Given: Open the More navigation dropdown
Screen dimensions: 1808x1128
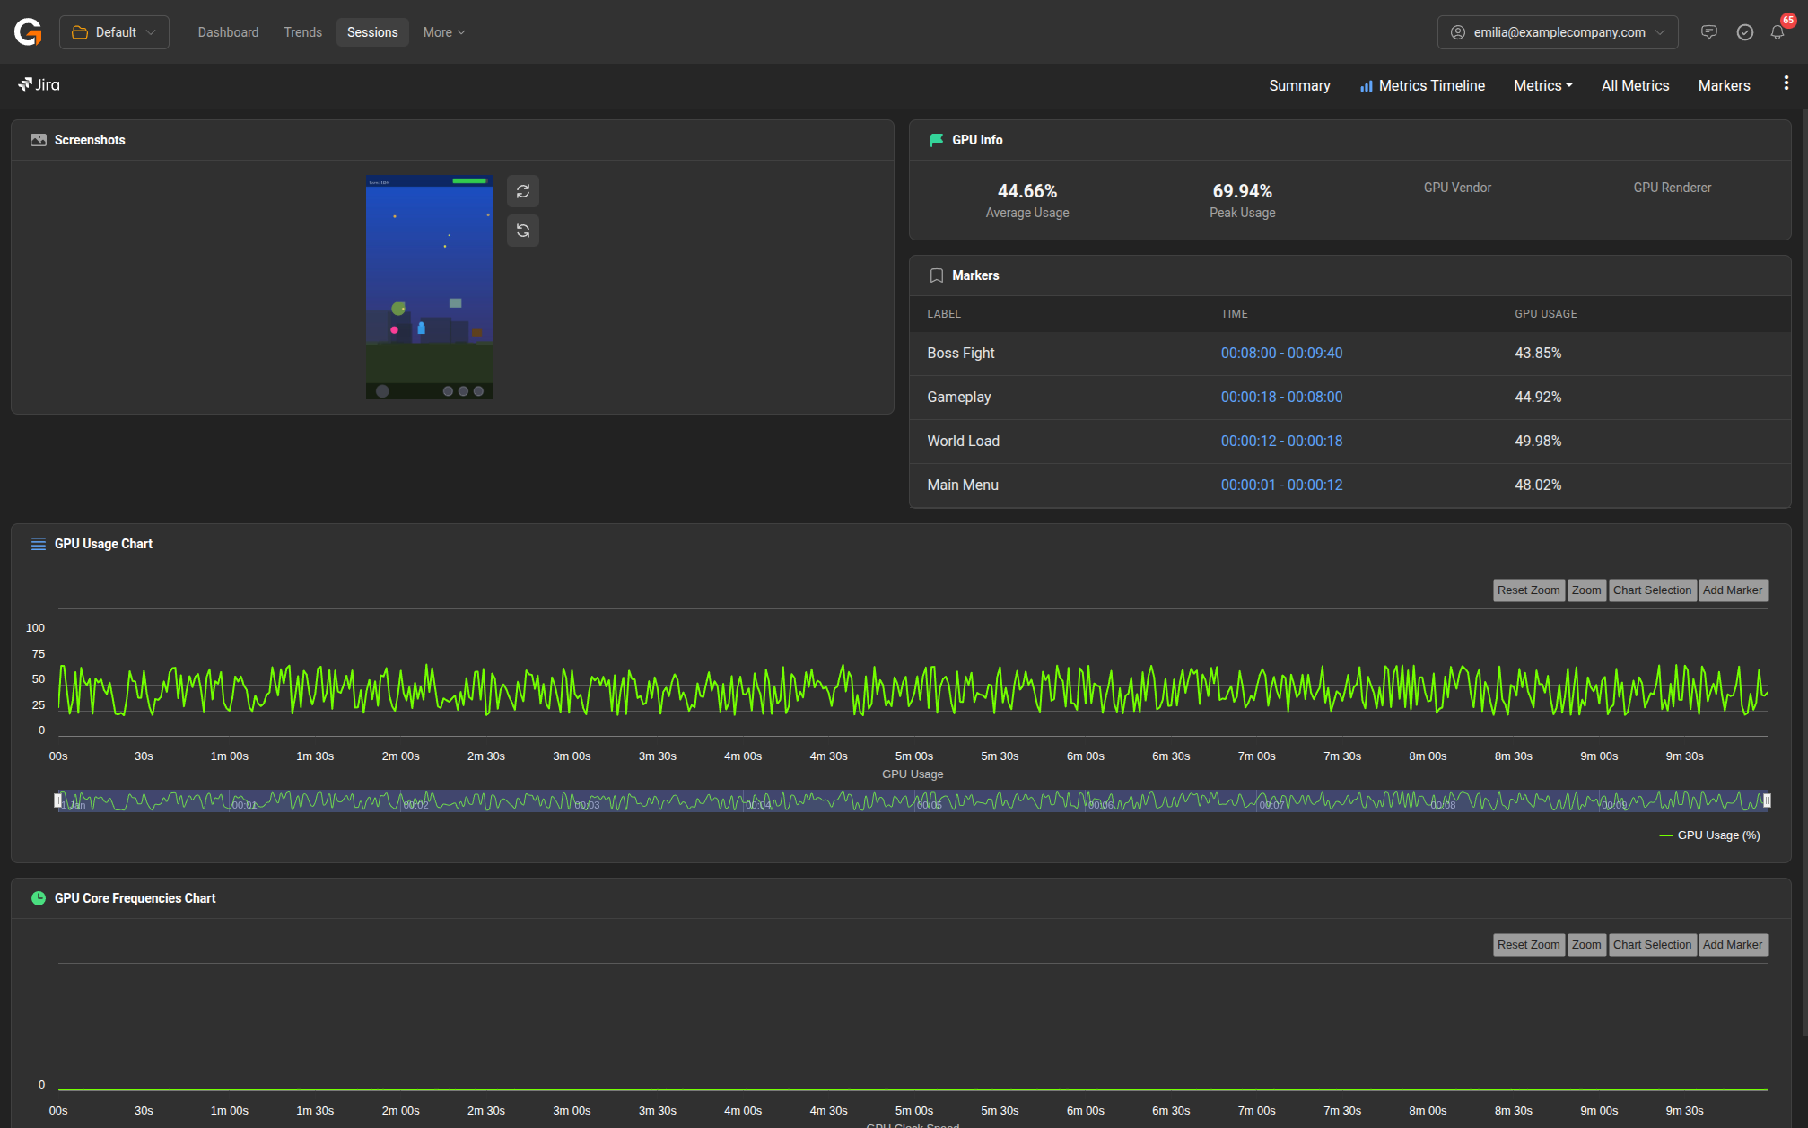Looking at the screenshot, I should coord(443,32).
